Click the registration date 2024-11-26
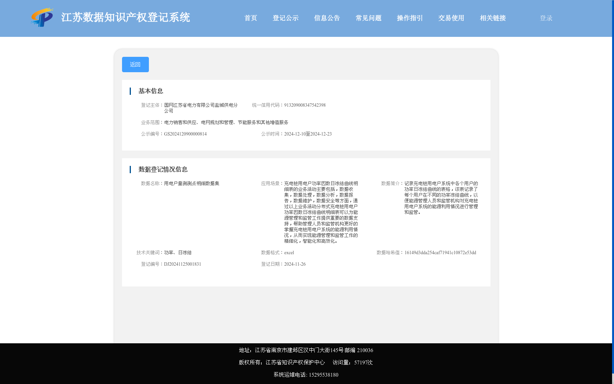The height and width of the screenshot is (384, 614). [295, 264]
